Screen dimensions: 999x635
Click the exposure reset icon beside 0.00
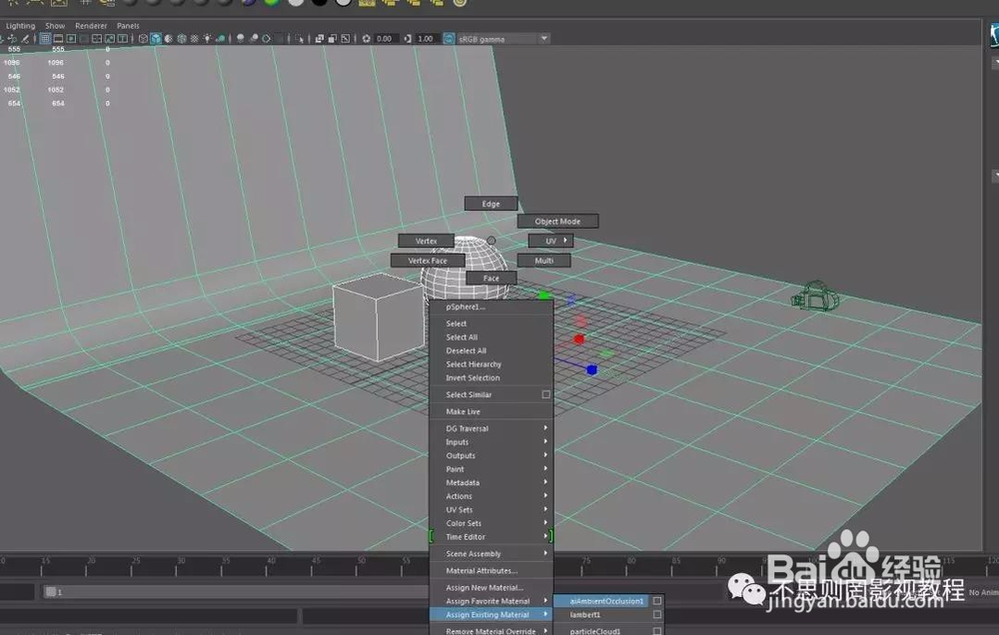(x=367, y=39)
